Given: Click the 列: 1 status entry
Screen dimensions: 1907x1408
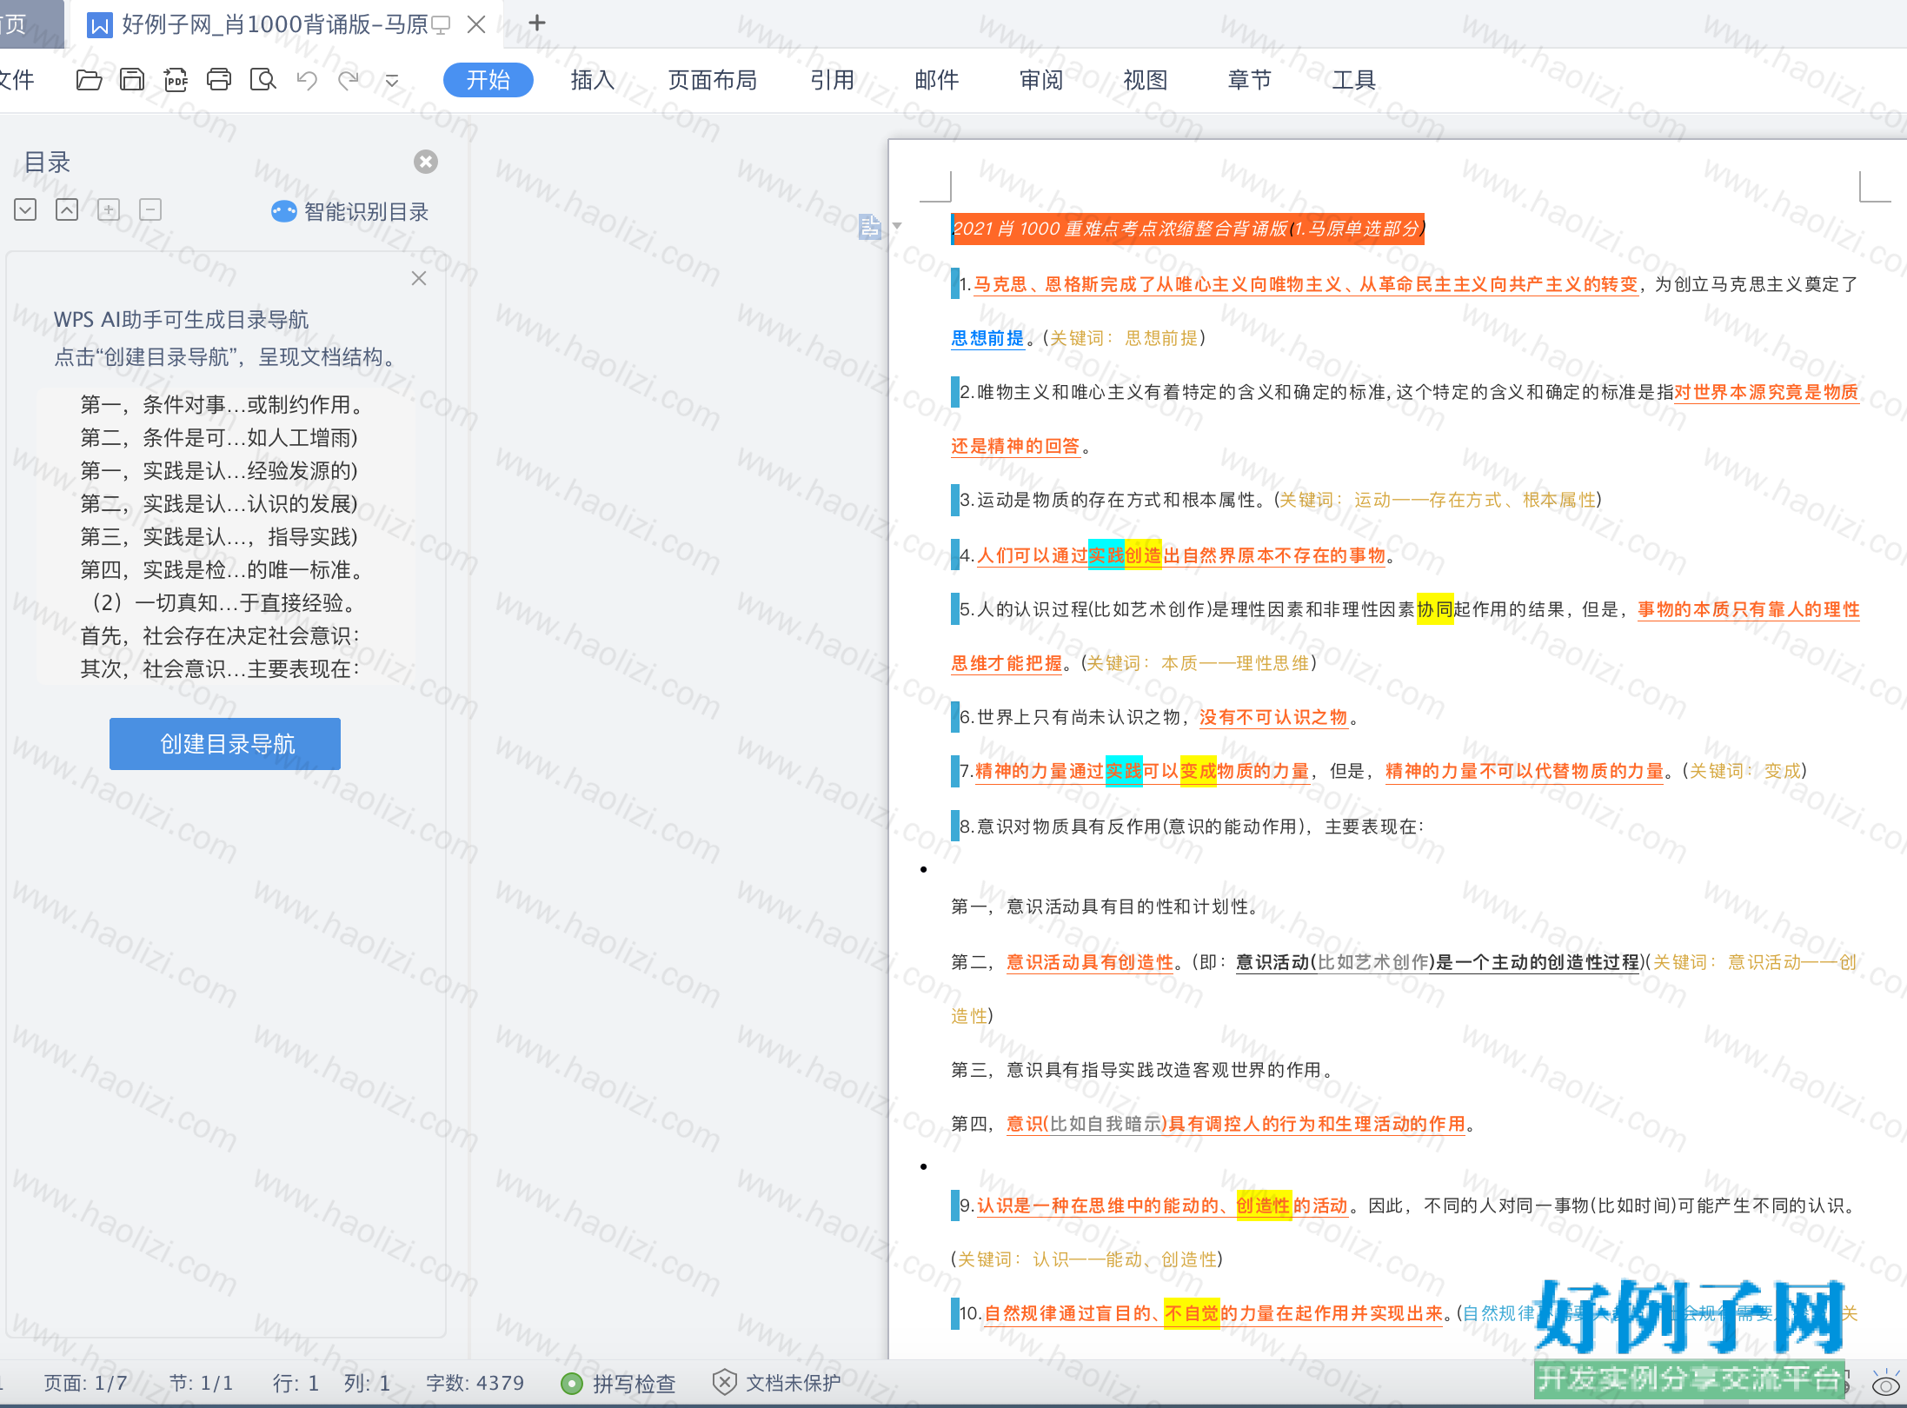Looking at the screenshot, I should [366, 1383].
